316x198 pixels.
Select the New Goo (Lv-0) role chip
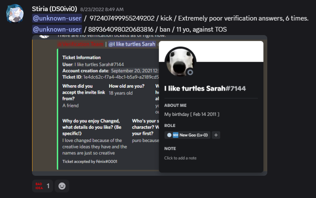(187, 135)
